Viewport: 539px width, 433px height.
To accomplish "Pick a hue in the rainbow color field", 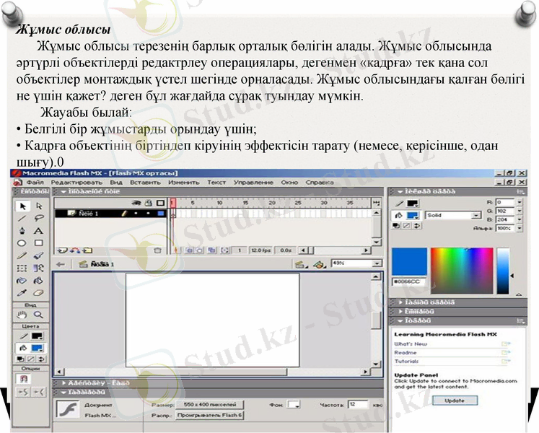I will coord(462,271).
